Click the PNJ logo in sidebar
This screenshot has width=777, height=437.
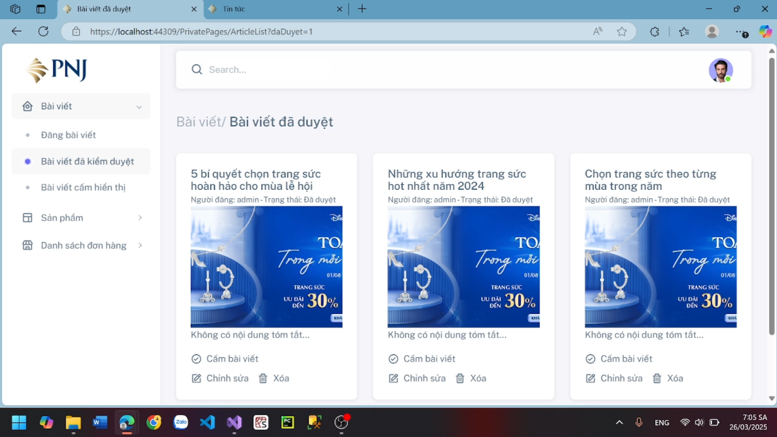[57, 70]
